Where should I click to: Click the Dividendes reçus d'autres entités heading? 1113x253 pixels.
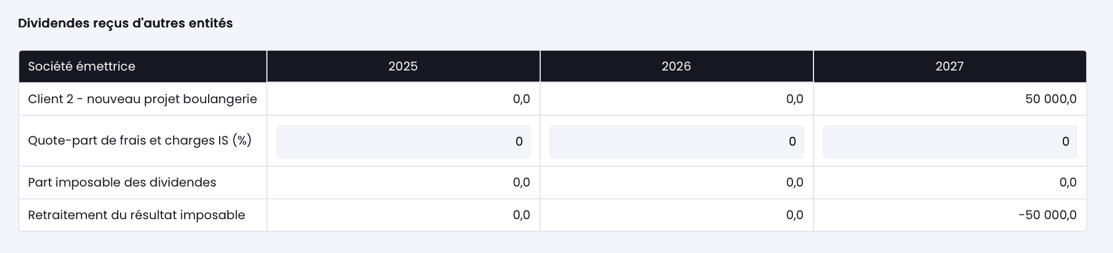(x=125, y=23)
